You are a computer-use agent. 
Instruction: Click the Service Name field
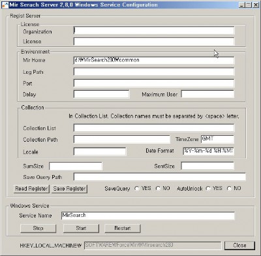[x=148, y=216]
